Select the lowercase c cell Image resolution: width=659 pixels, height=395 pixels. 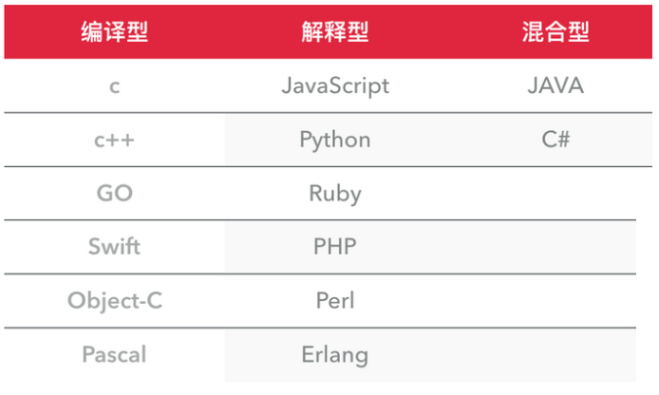114,86
